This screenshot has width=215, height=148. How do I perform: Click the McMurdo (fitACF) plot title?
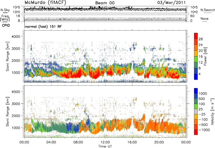coord(45,2)
